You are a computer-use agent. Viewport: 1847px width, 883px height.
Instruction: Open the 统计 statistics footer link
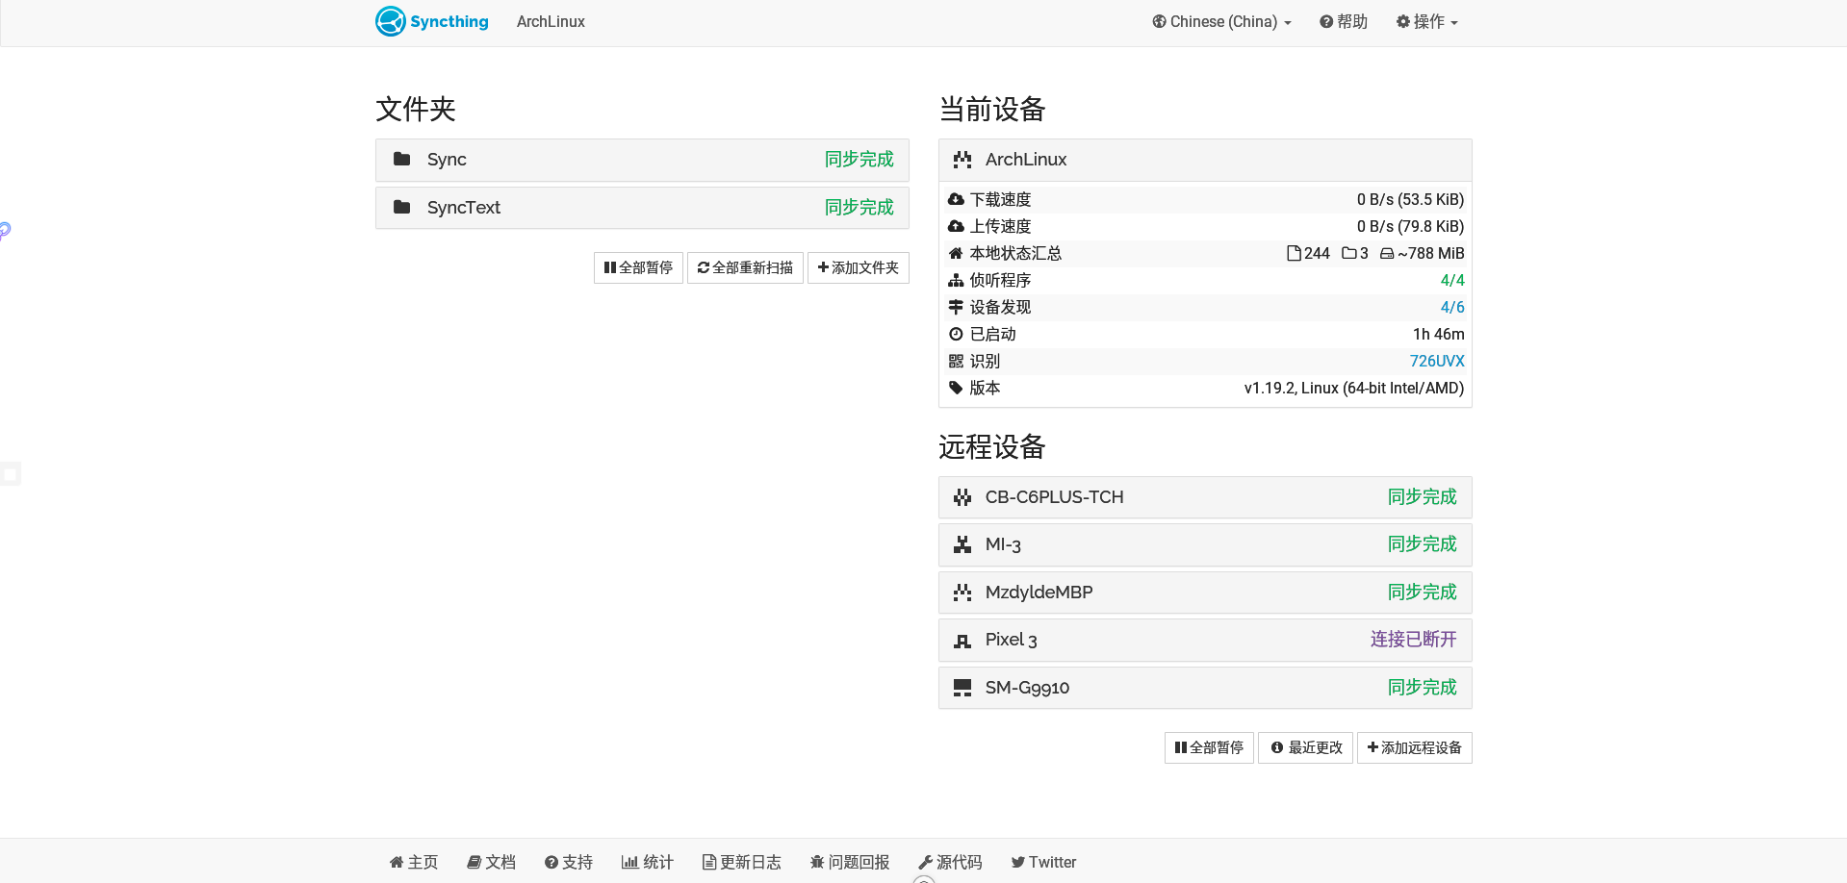(x=647, y=862)
